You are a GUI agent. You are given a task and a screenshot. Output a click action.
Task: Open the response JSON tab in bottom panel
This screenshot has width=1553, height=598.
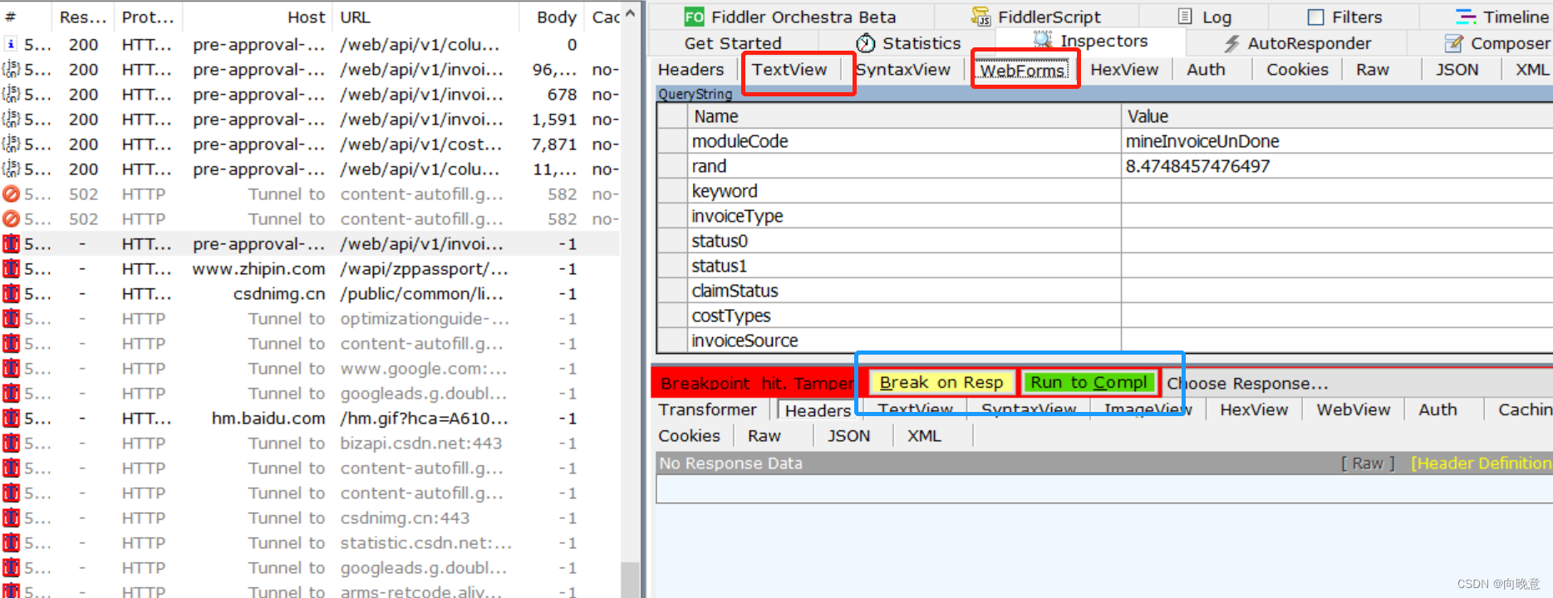(848, 436)
